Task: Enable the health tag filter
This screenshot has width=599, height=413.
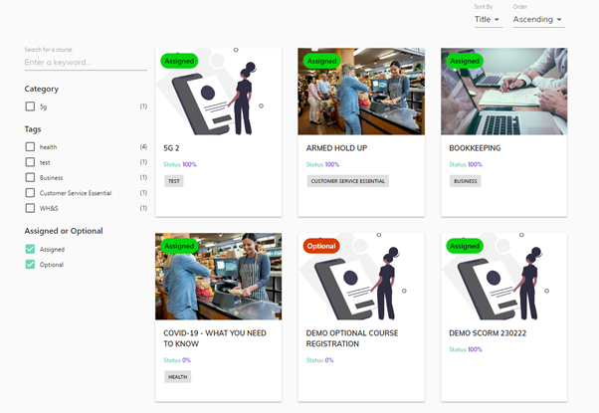Action: (30, 146)
